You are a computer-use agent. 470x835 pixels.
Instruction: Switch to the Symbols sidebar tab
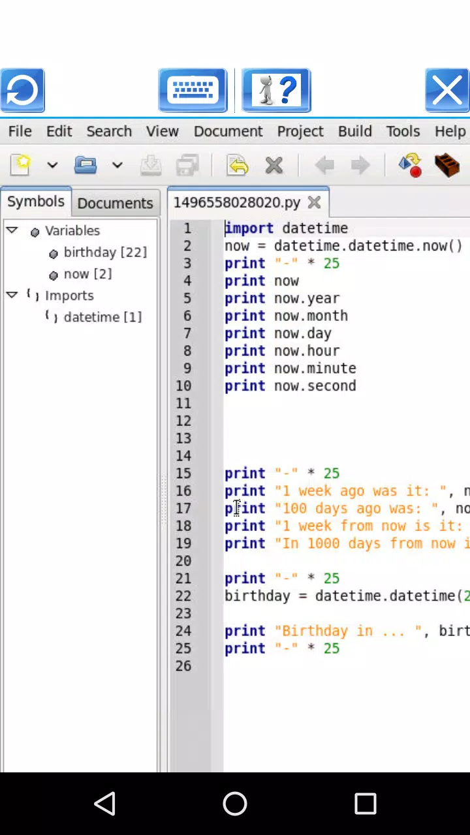point(36,202)
